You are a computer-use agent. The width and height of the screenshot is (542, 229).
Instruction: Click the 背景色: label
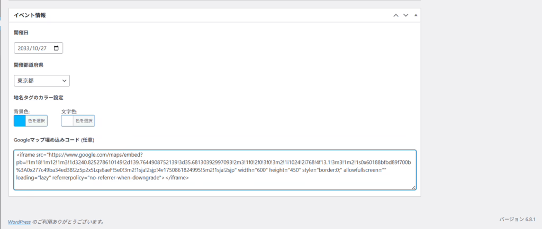tap(21, 111)
